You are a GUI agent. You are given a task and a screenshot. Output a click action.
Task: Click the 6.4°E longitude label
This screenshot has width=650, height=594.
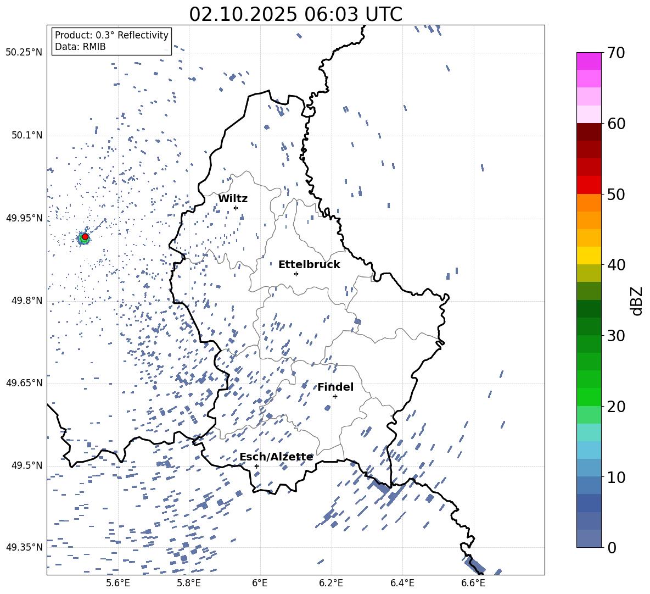click(x=402, y=583)
